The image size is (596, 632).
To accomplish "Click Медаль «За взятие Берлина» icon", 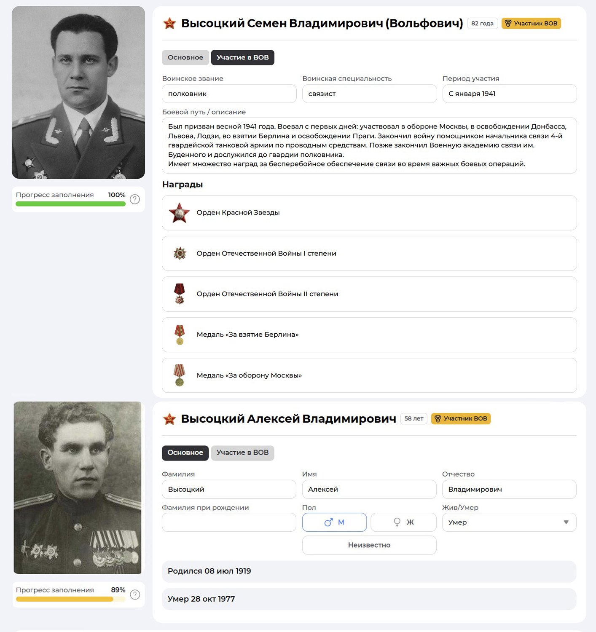I will point(180,335).
